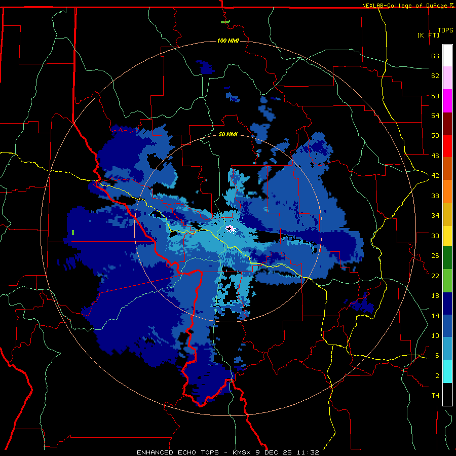Click the 50 NMI range ring label

[x=228, y=134]
